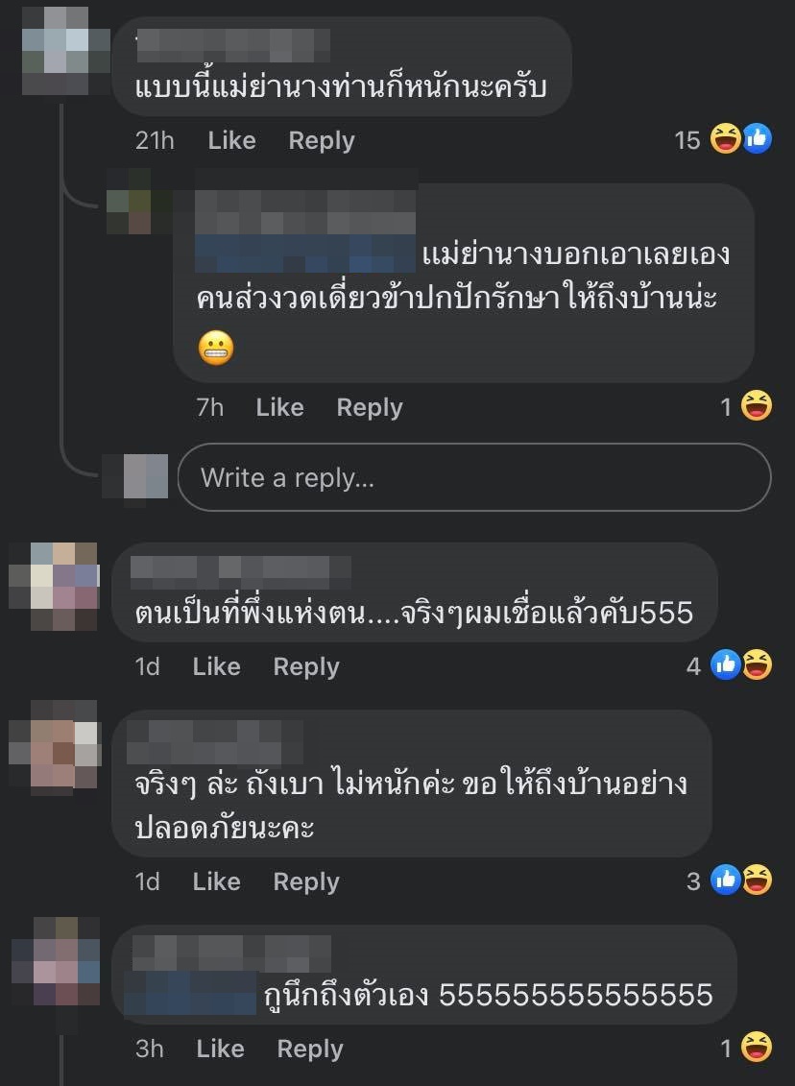
Task: Reply to the 21h comment
Action: tap(322, 140)
